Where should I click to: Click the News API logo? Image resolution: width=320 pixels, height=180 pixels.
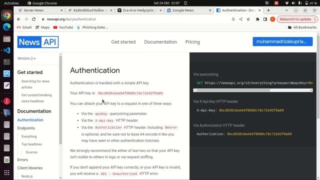click(38, 42)
